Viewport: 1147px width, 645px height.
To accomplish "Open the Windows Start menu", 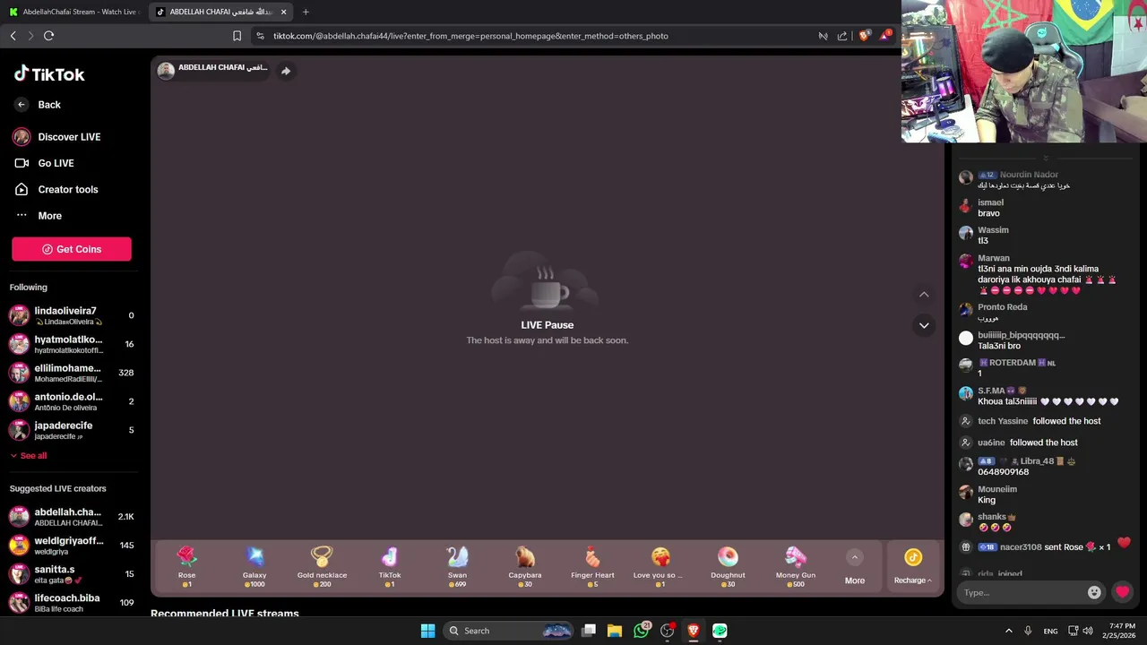I will tap(427, 631).
